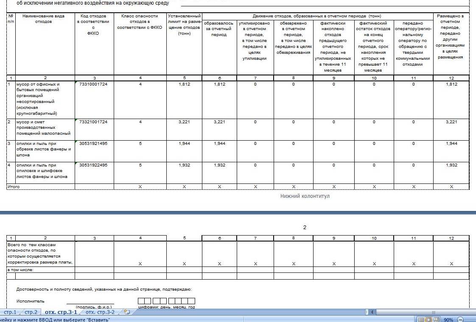
Task: Select the Исполнитель label cell
Action: click(31, 301)
